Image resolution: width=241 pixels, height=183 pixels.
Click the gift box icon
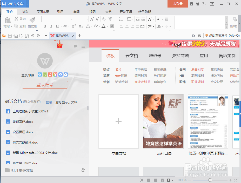tap(60, 45)
